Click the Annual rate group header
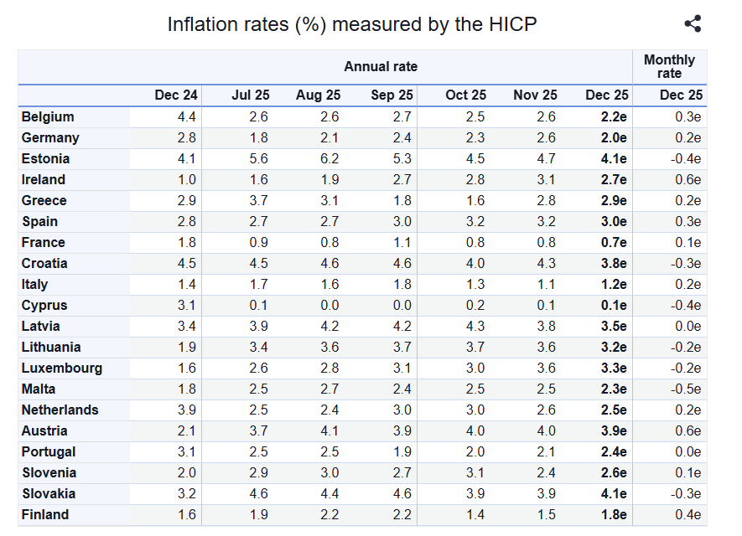Image resolution: width=742 pixels, height=536 pixels. (x=381, y=67)
